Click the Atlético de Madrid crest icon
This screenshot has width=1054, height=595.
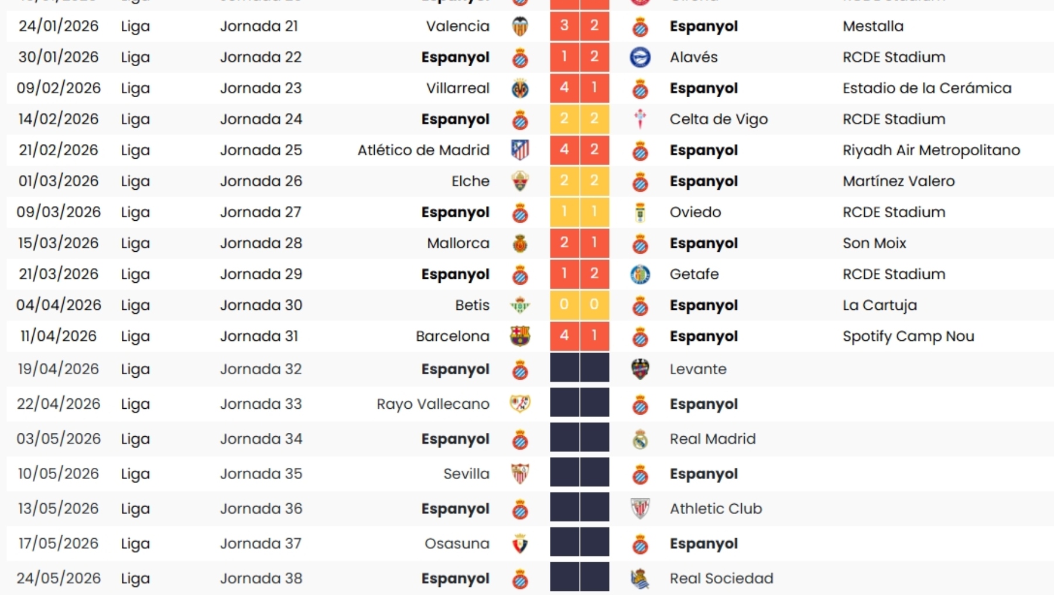[521, 150]
